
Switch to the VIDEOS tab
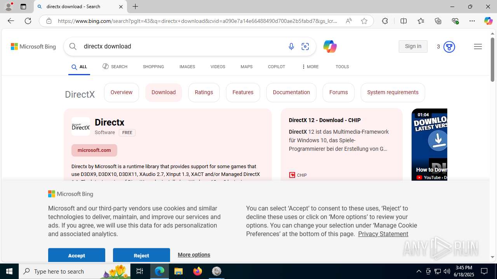pyautogui.click(x=218, y=67)
